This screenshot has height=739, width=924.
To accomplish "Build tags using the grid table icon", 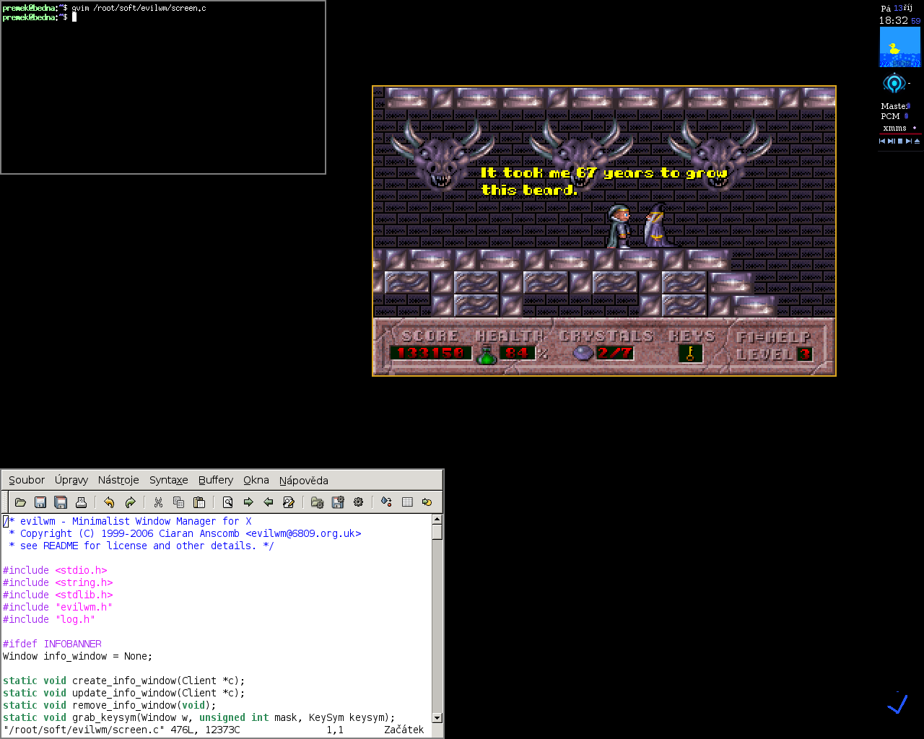I will tap(407, 502).
